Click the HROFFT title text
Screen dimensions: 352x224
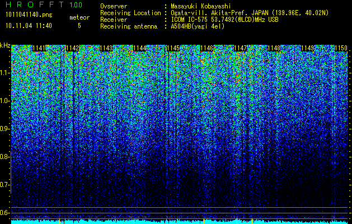point(35,5)
